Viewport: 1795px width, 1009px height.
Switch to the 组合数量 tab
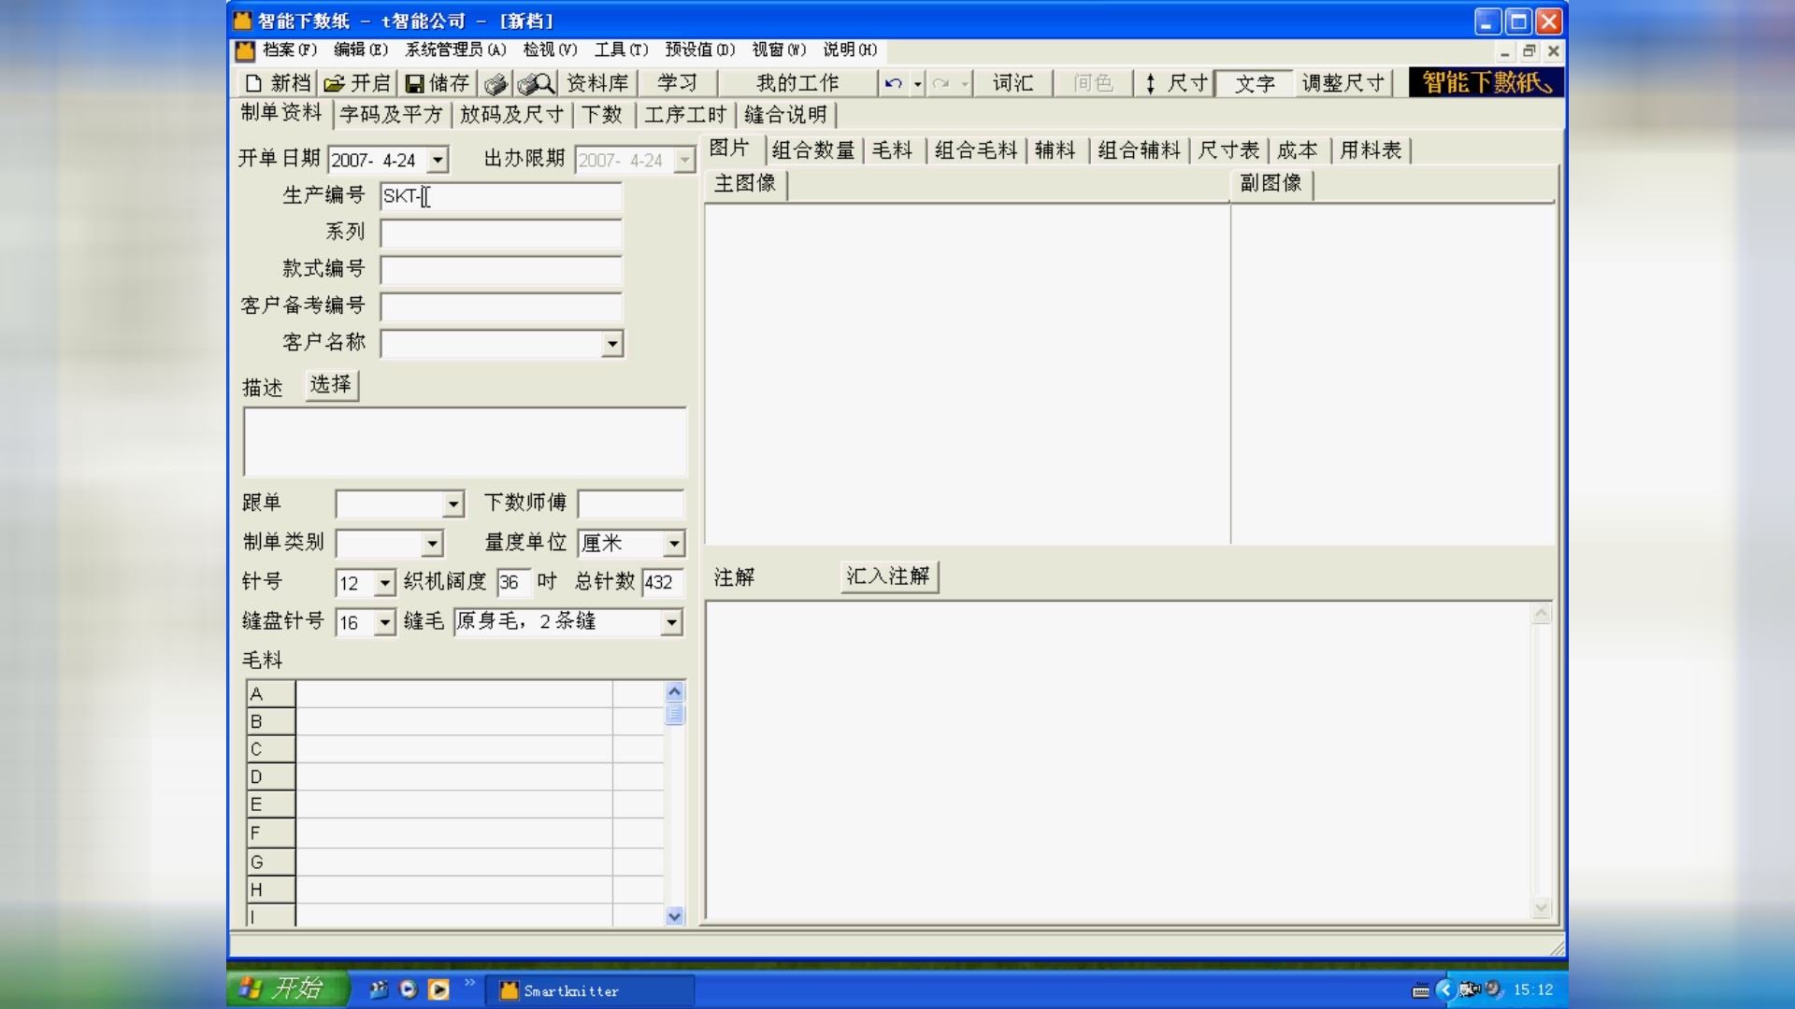click(813, 150)
